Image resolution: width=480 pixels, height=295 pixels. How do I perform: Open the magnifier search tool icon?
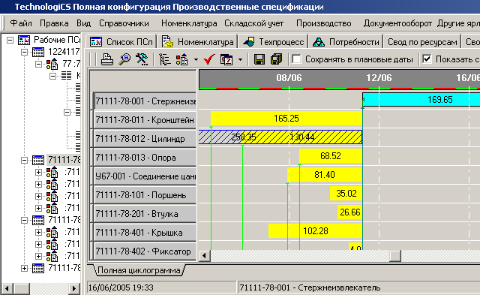124,59
